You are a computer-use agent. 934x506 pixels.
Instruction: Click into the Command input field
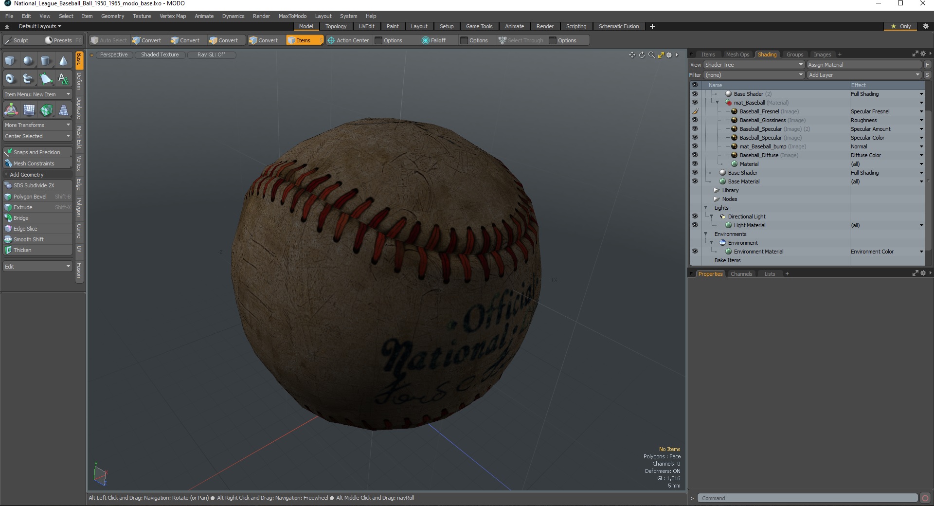pos(808,498)
